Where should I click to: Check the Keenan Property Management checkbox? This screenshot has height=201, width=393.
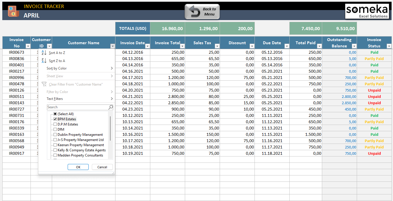coord(55,145)
